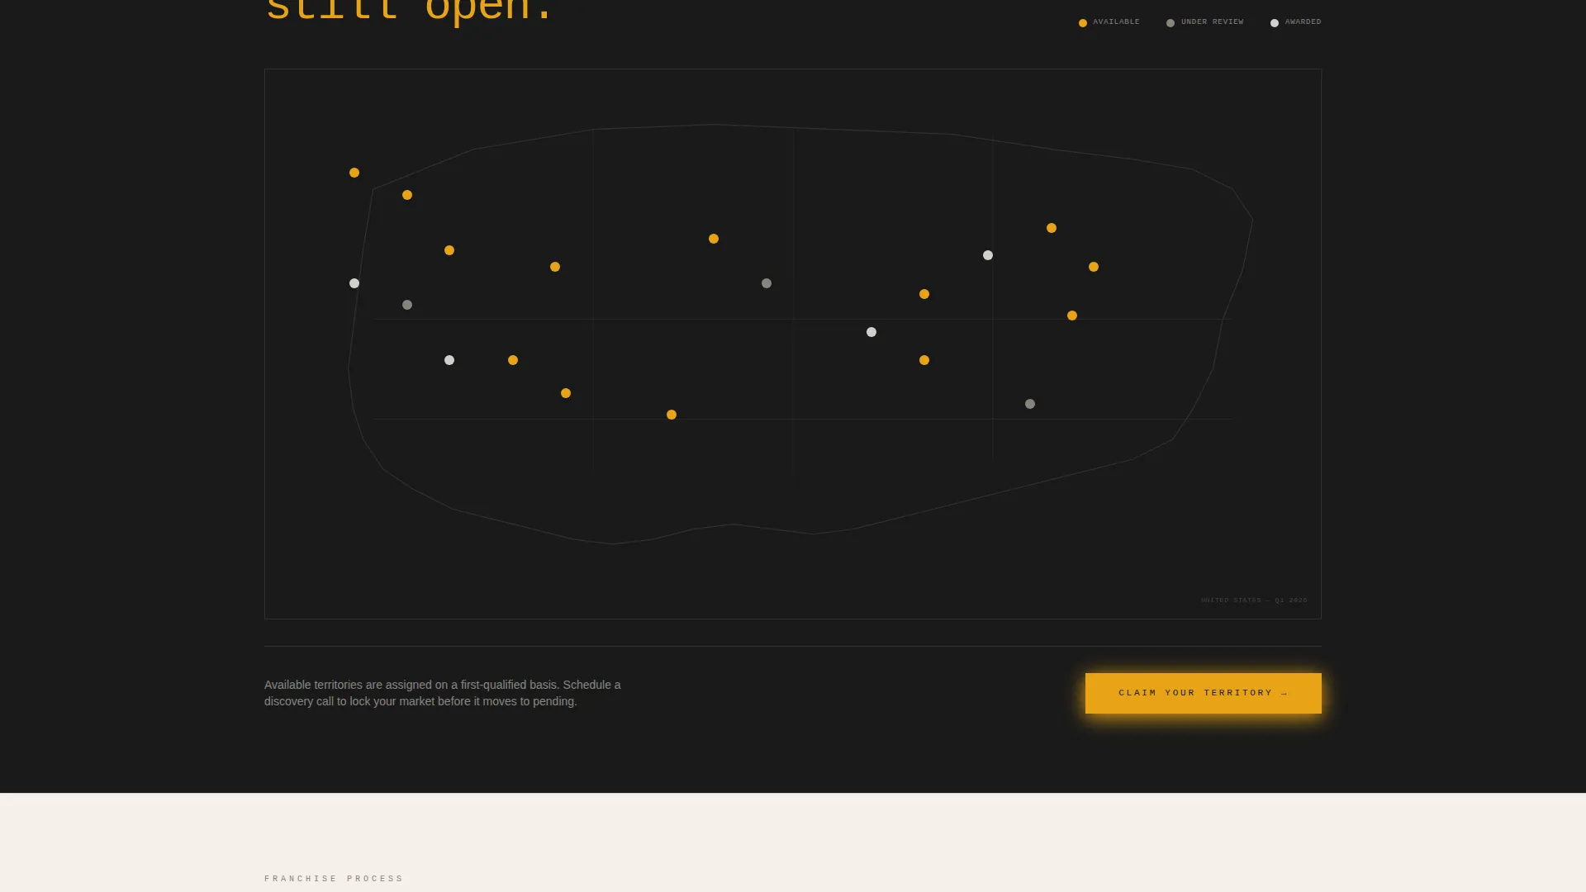This screenshot has width=1586, height=892.
Task: Click the Franchise Process section label
Action: coord(334,879)
